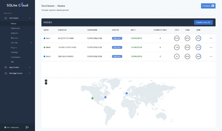Expand the Security submenu
Screen dimensions: 222x131
pyautogui.click(x=31, y=43)
